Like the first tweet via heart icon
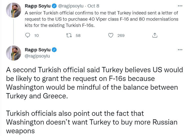 pos(111,35)
